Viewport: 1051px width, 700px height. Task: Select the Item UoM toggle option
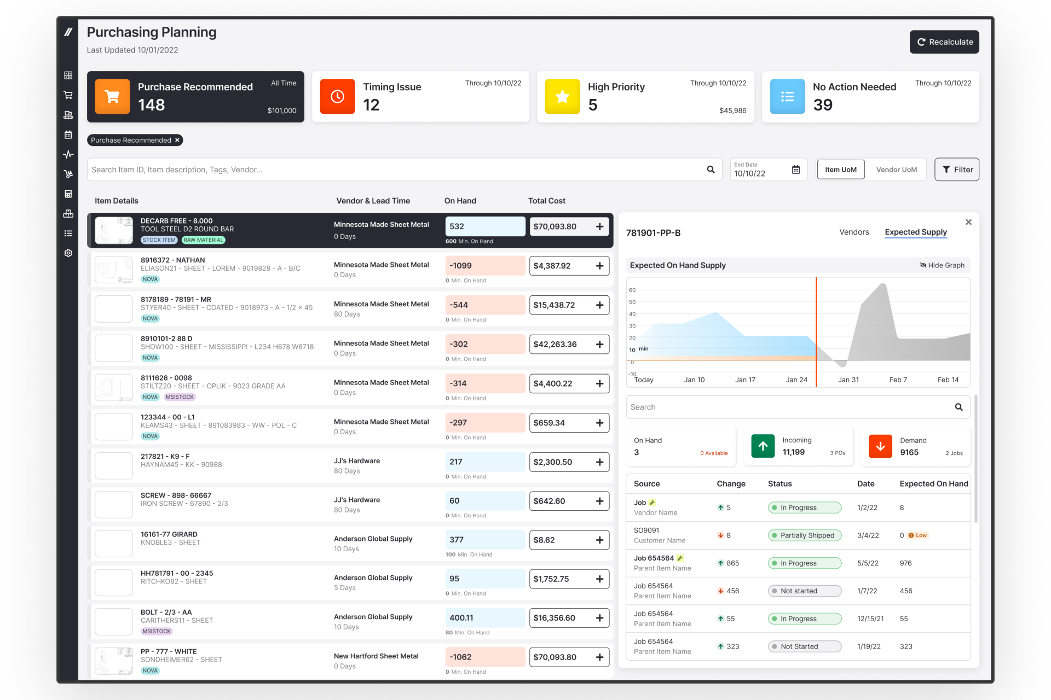(840, 170)
